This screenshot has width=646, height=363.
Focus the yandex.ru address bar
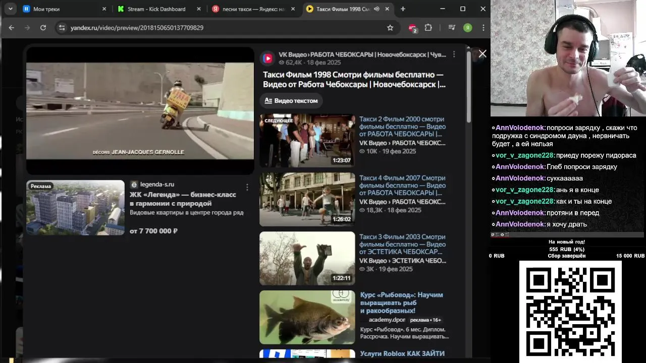pyautogui.click(x=227, y=28)
